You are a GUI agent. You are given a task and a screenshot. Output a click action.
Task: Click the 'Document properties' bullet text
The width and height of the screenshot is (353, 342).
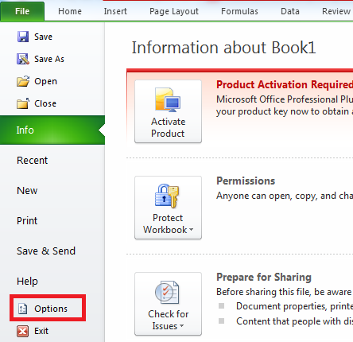294,306
